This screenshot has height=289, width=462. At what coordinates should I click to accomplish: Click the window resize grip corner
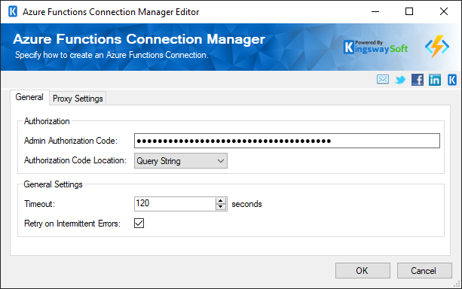(x=457, y=284)
